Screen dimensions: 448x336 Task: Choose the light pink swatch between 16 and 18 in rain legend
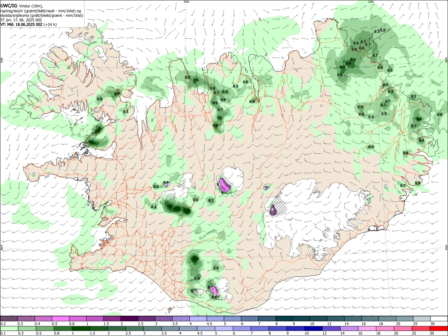coord(367,328)
